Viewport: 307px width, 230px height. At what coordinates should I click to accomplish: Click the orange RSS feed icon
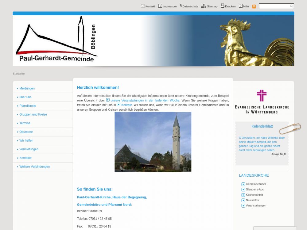click(x=254, y=6)
